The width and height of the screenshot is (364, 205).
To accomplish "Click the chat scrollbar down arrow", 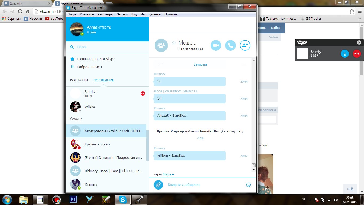I will (x=253, y=170).
